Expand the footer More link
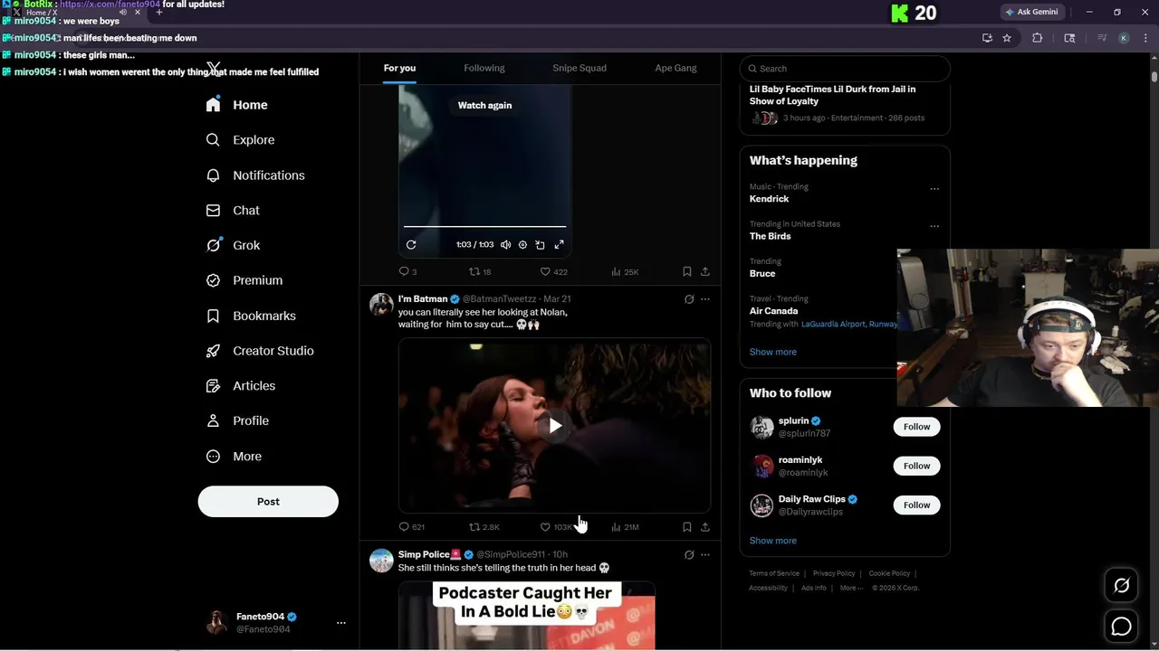1159x651 pixels. 851,588
